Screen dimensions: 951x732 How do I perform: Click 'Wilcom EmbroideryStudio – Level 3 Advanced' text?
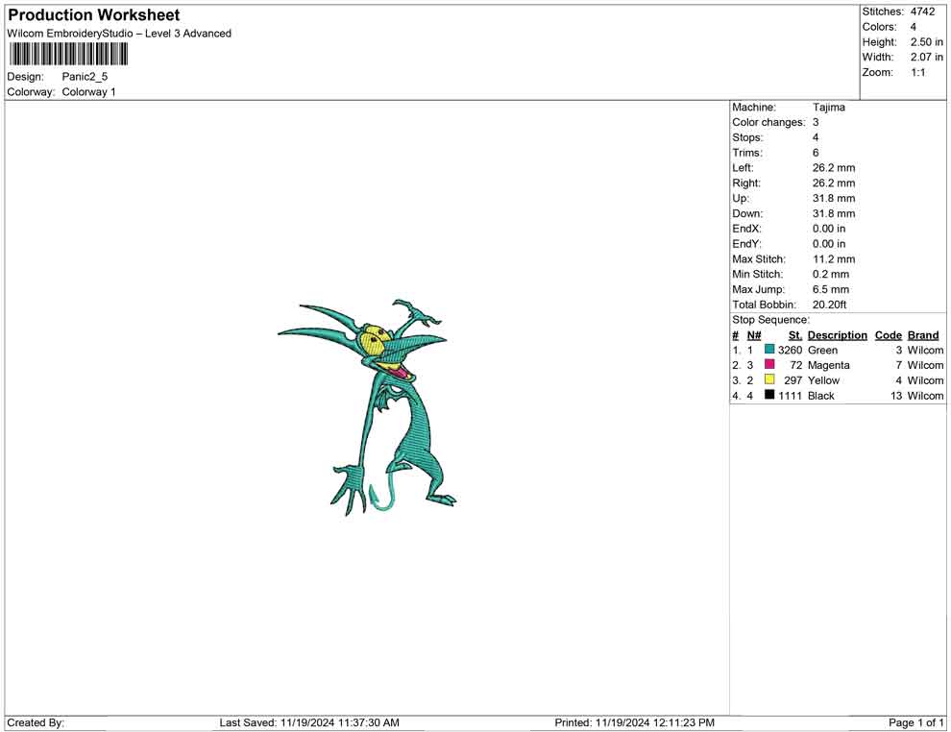tap(119, 34)
